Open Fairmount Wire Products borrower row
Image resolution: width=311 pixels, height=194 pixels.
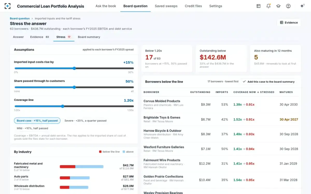221,163
